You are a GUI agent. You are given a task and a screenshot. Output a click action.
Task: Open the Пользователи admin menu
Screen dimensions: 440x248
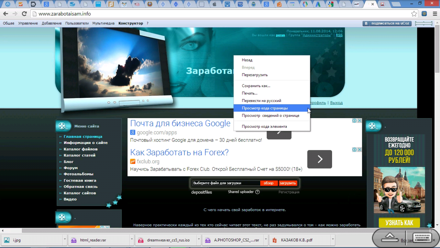(77, 23)
